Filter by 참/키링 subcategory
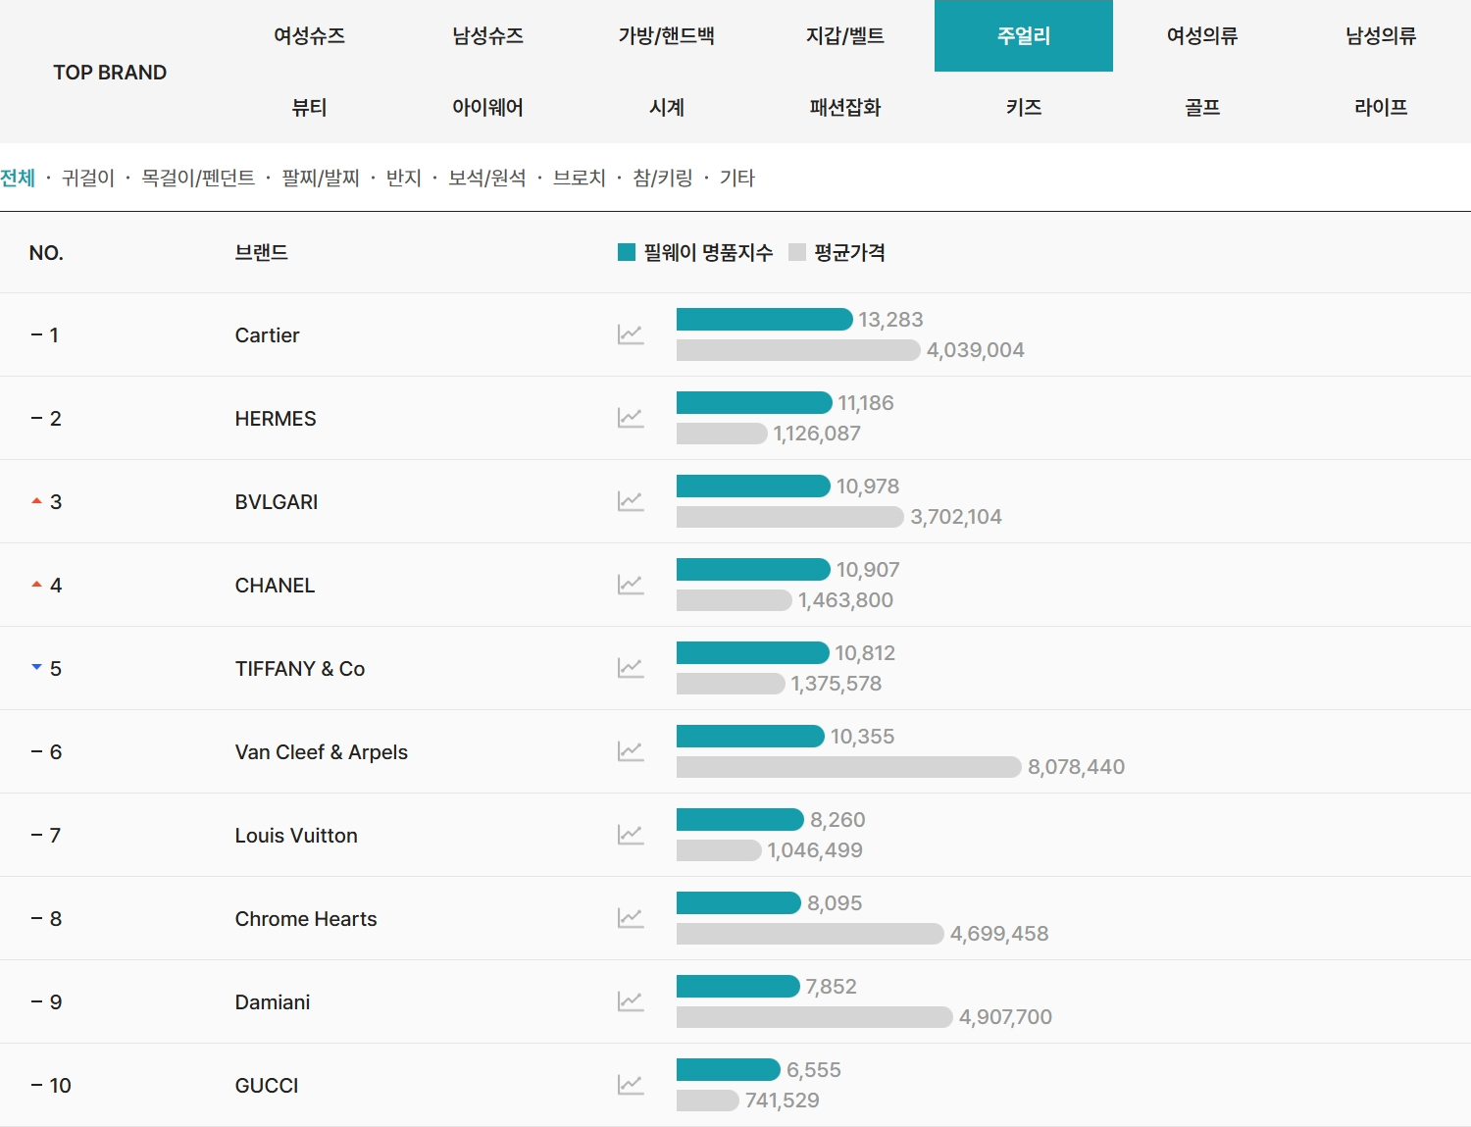 (x=663, y=178)
